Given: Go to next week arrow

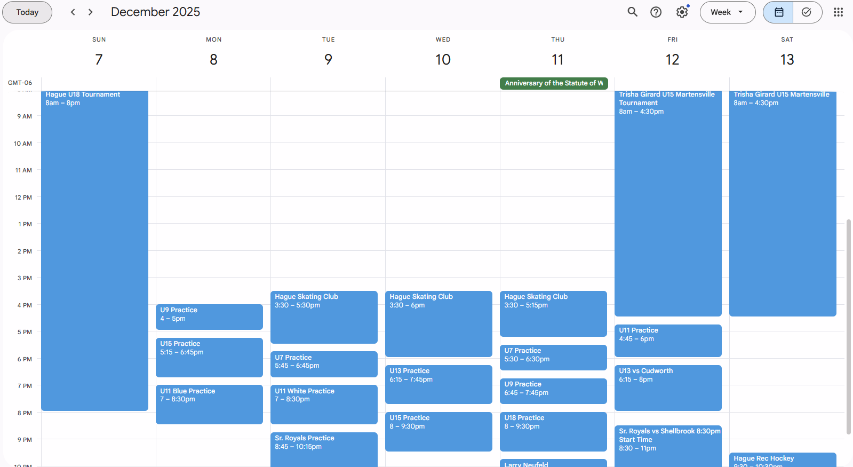Looking at the screenshot, I should [91, 12].
